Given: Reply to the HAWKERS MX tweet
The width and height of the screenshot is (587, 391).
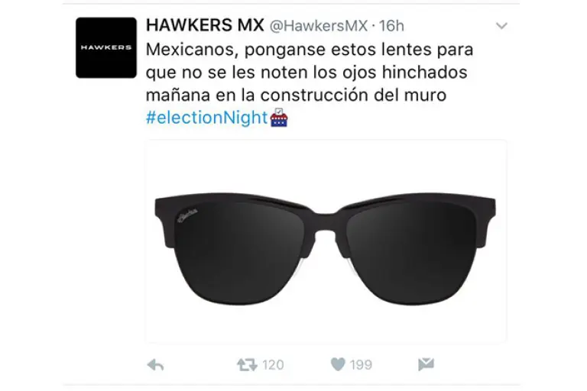Looking at the screenshot, I should tap(155, 365).
